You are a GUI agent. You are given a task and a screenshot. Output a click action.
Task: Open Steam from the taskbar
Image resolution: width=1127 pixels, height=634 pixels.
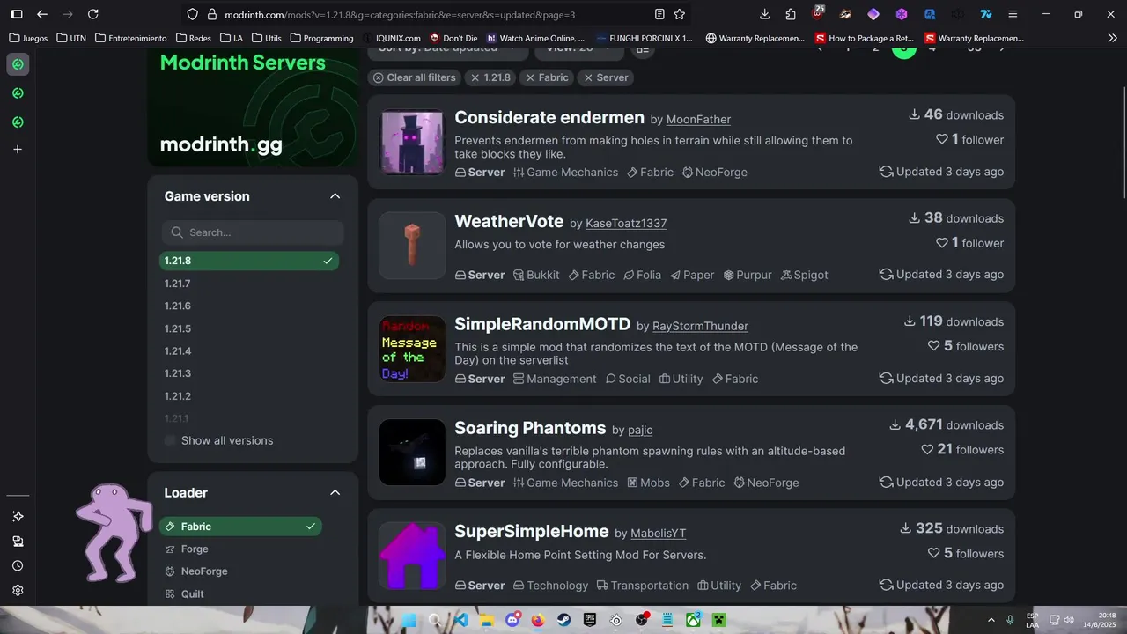click(x=564, y=620)
